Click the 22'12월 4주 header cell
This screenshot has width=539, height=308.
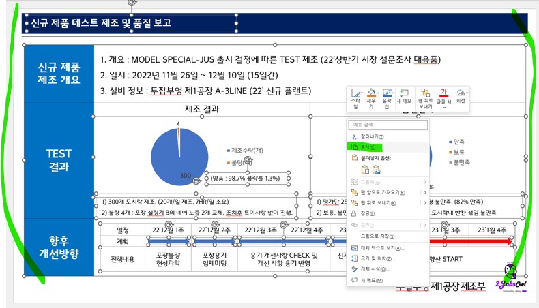point(306,230)
